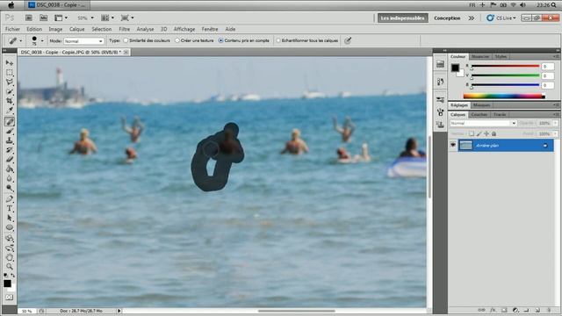This screenshot has height=316, width=562.
Task: Open the Mode dropdown in options bar
Action: tap(84, 41)
